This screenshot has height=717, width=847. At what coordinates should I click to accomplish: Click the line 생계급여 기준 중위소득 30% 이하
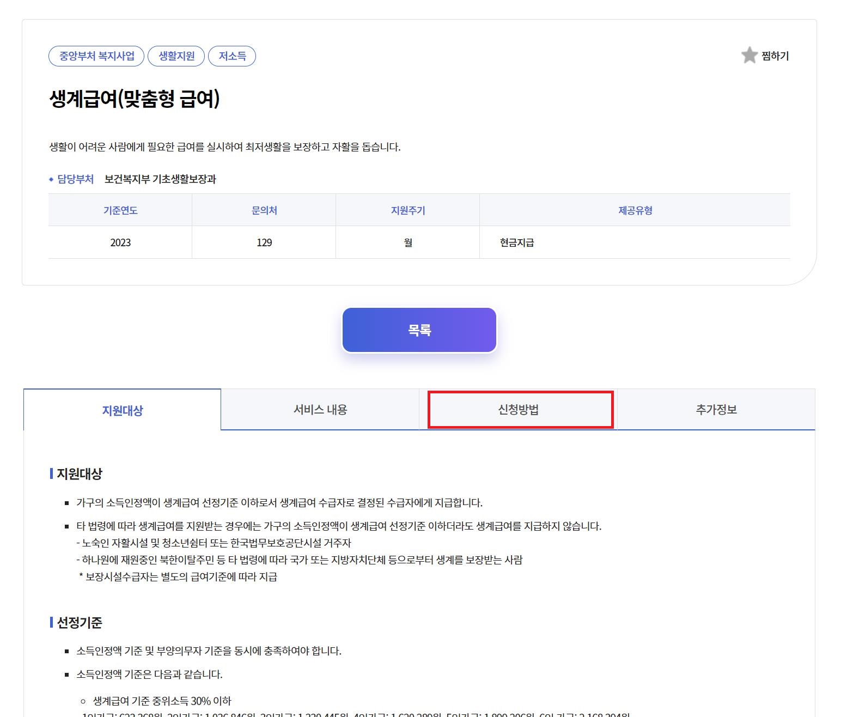162,701
